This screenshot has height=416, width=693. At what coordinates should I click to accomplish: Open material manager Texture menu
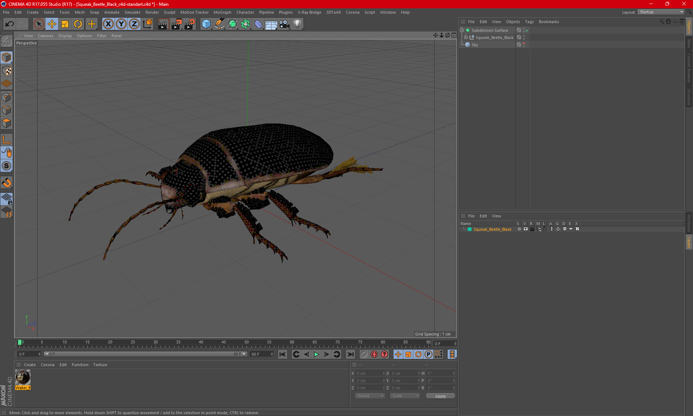[x=100, y=365]
